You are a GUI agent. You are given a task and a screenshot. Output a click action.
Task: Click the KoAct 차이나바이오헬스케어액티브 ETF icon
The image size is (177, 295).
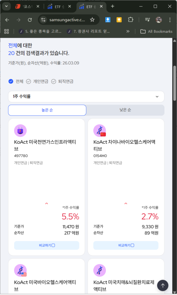100,131
